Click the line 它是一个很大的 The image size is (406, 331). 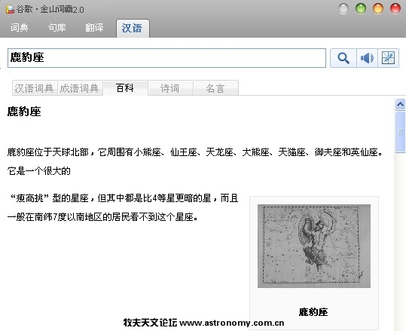[39, 171]
